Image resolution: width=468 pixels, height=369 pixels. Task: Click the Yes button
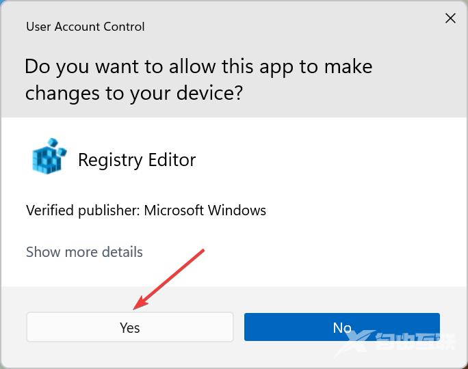(129, 327)
